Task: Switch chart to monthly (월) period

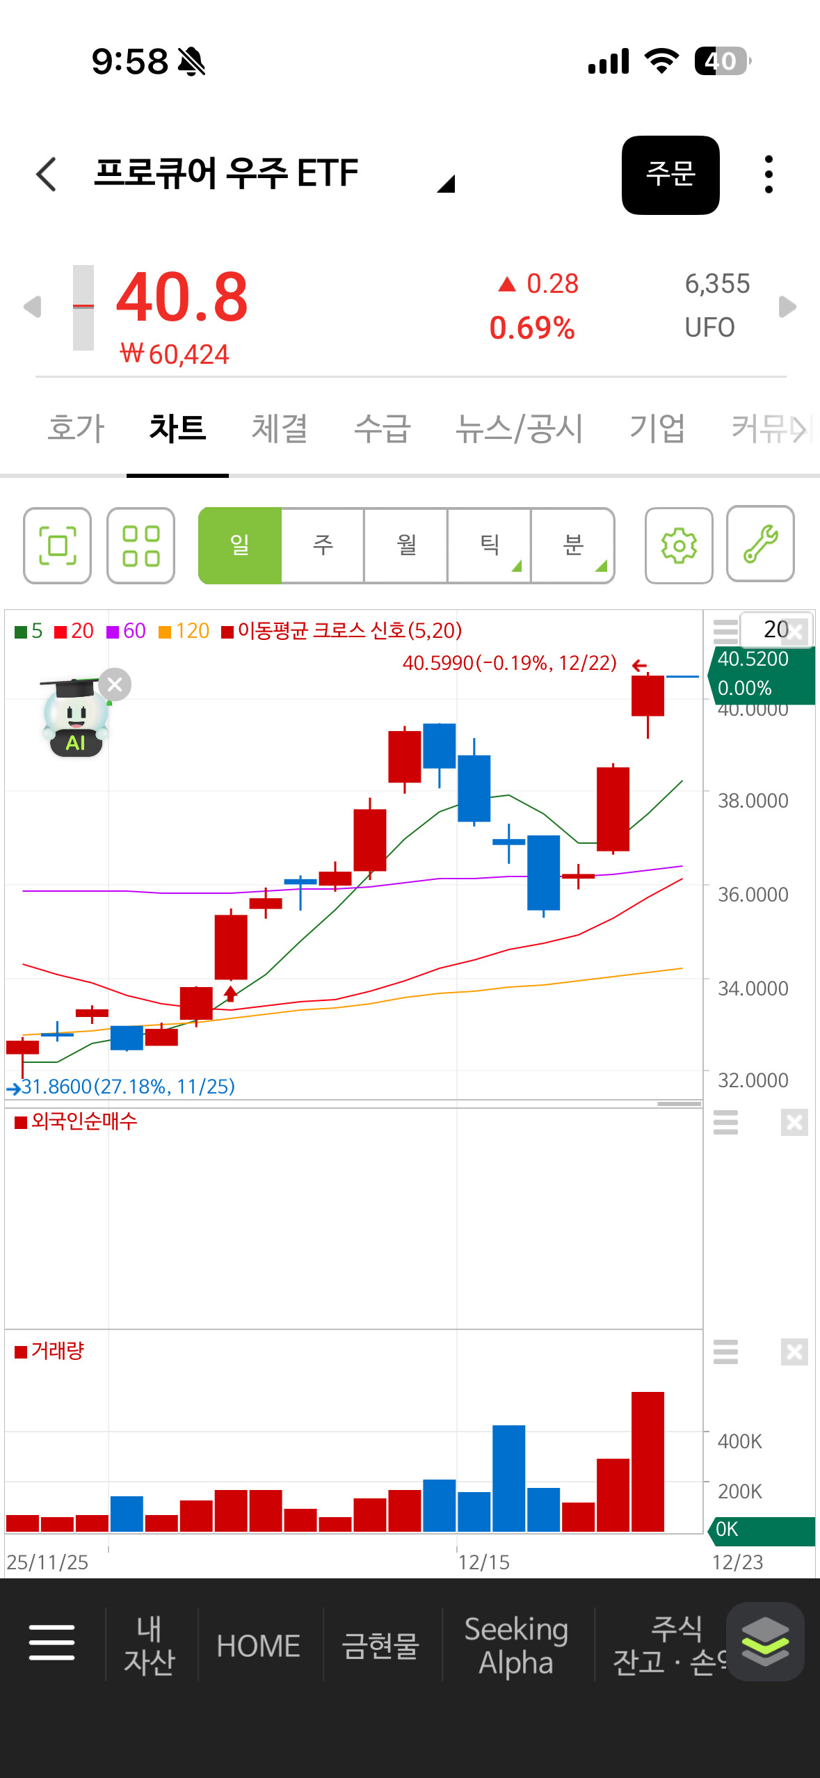Action: coord(406,545)
